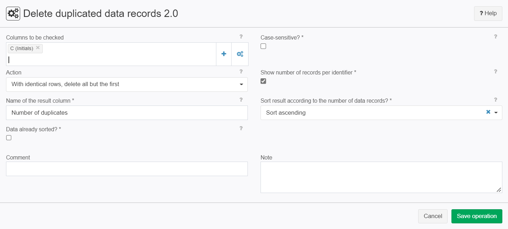Cancel the dialog
The height and width of the screenshot is (229, 508).
pos(433,216)
